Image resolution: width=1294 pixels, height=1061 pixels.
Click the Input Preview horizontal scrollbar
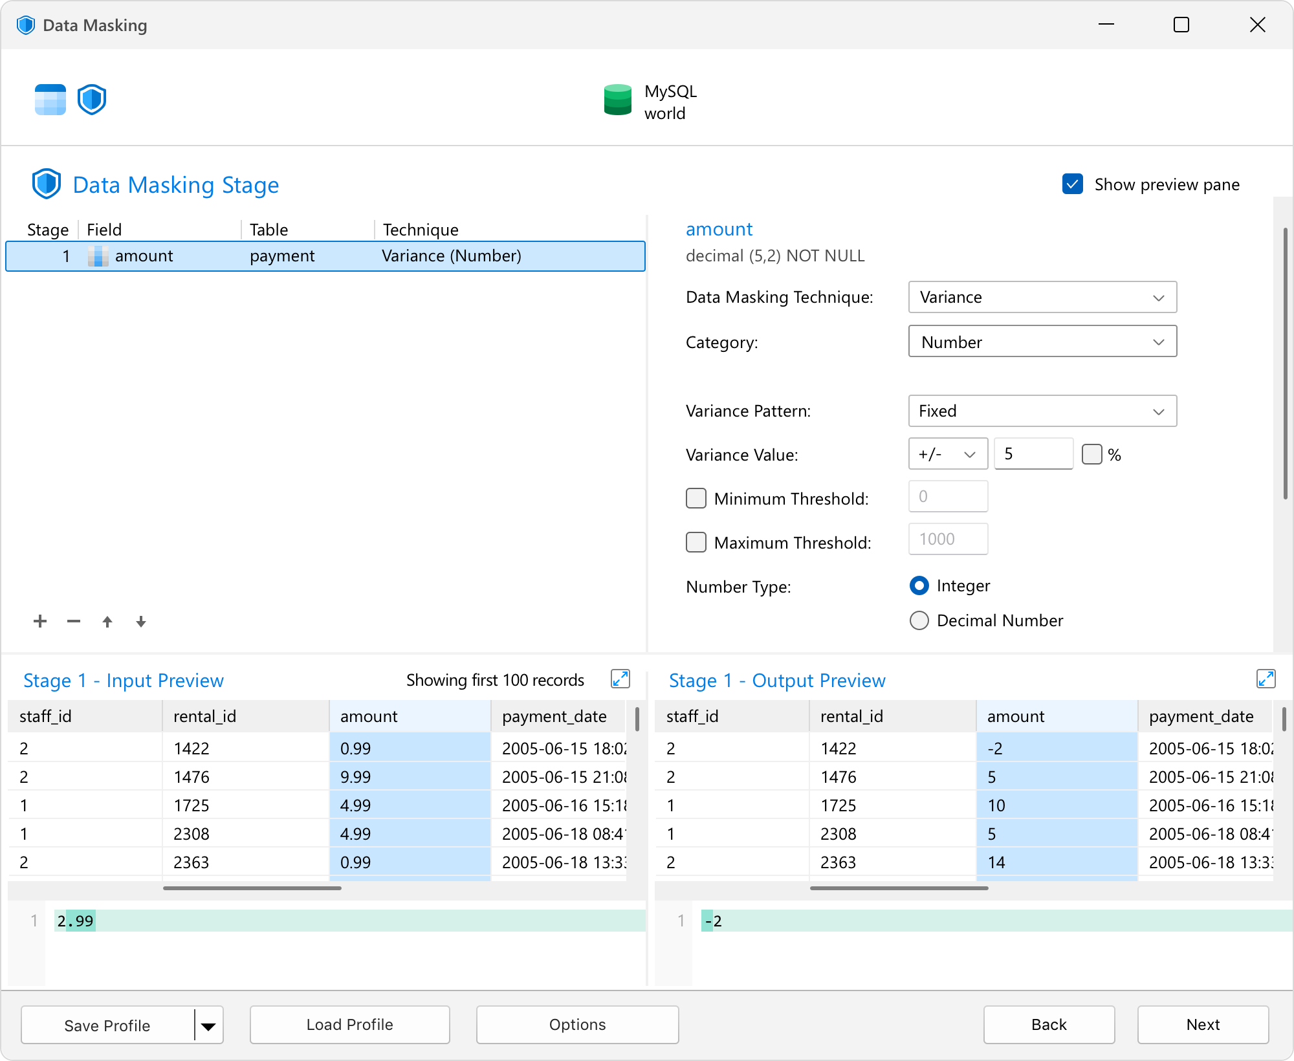click(x=252, y=888)
